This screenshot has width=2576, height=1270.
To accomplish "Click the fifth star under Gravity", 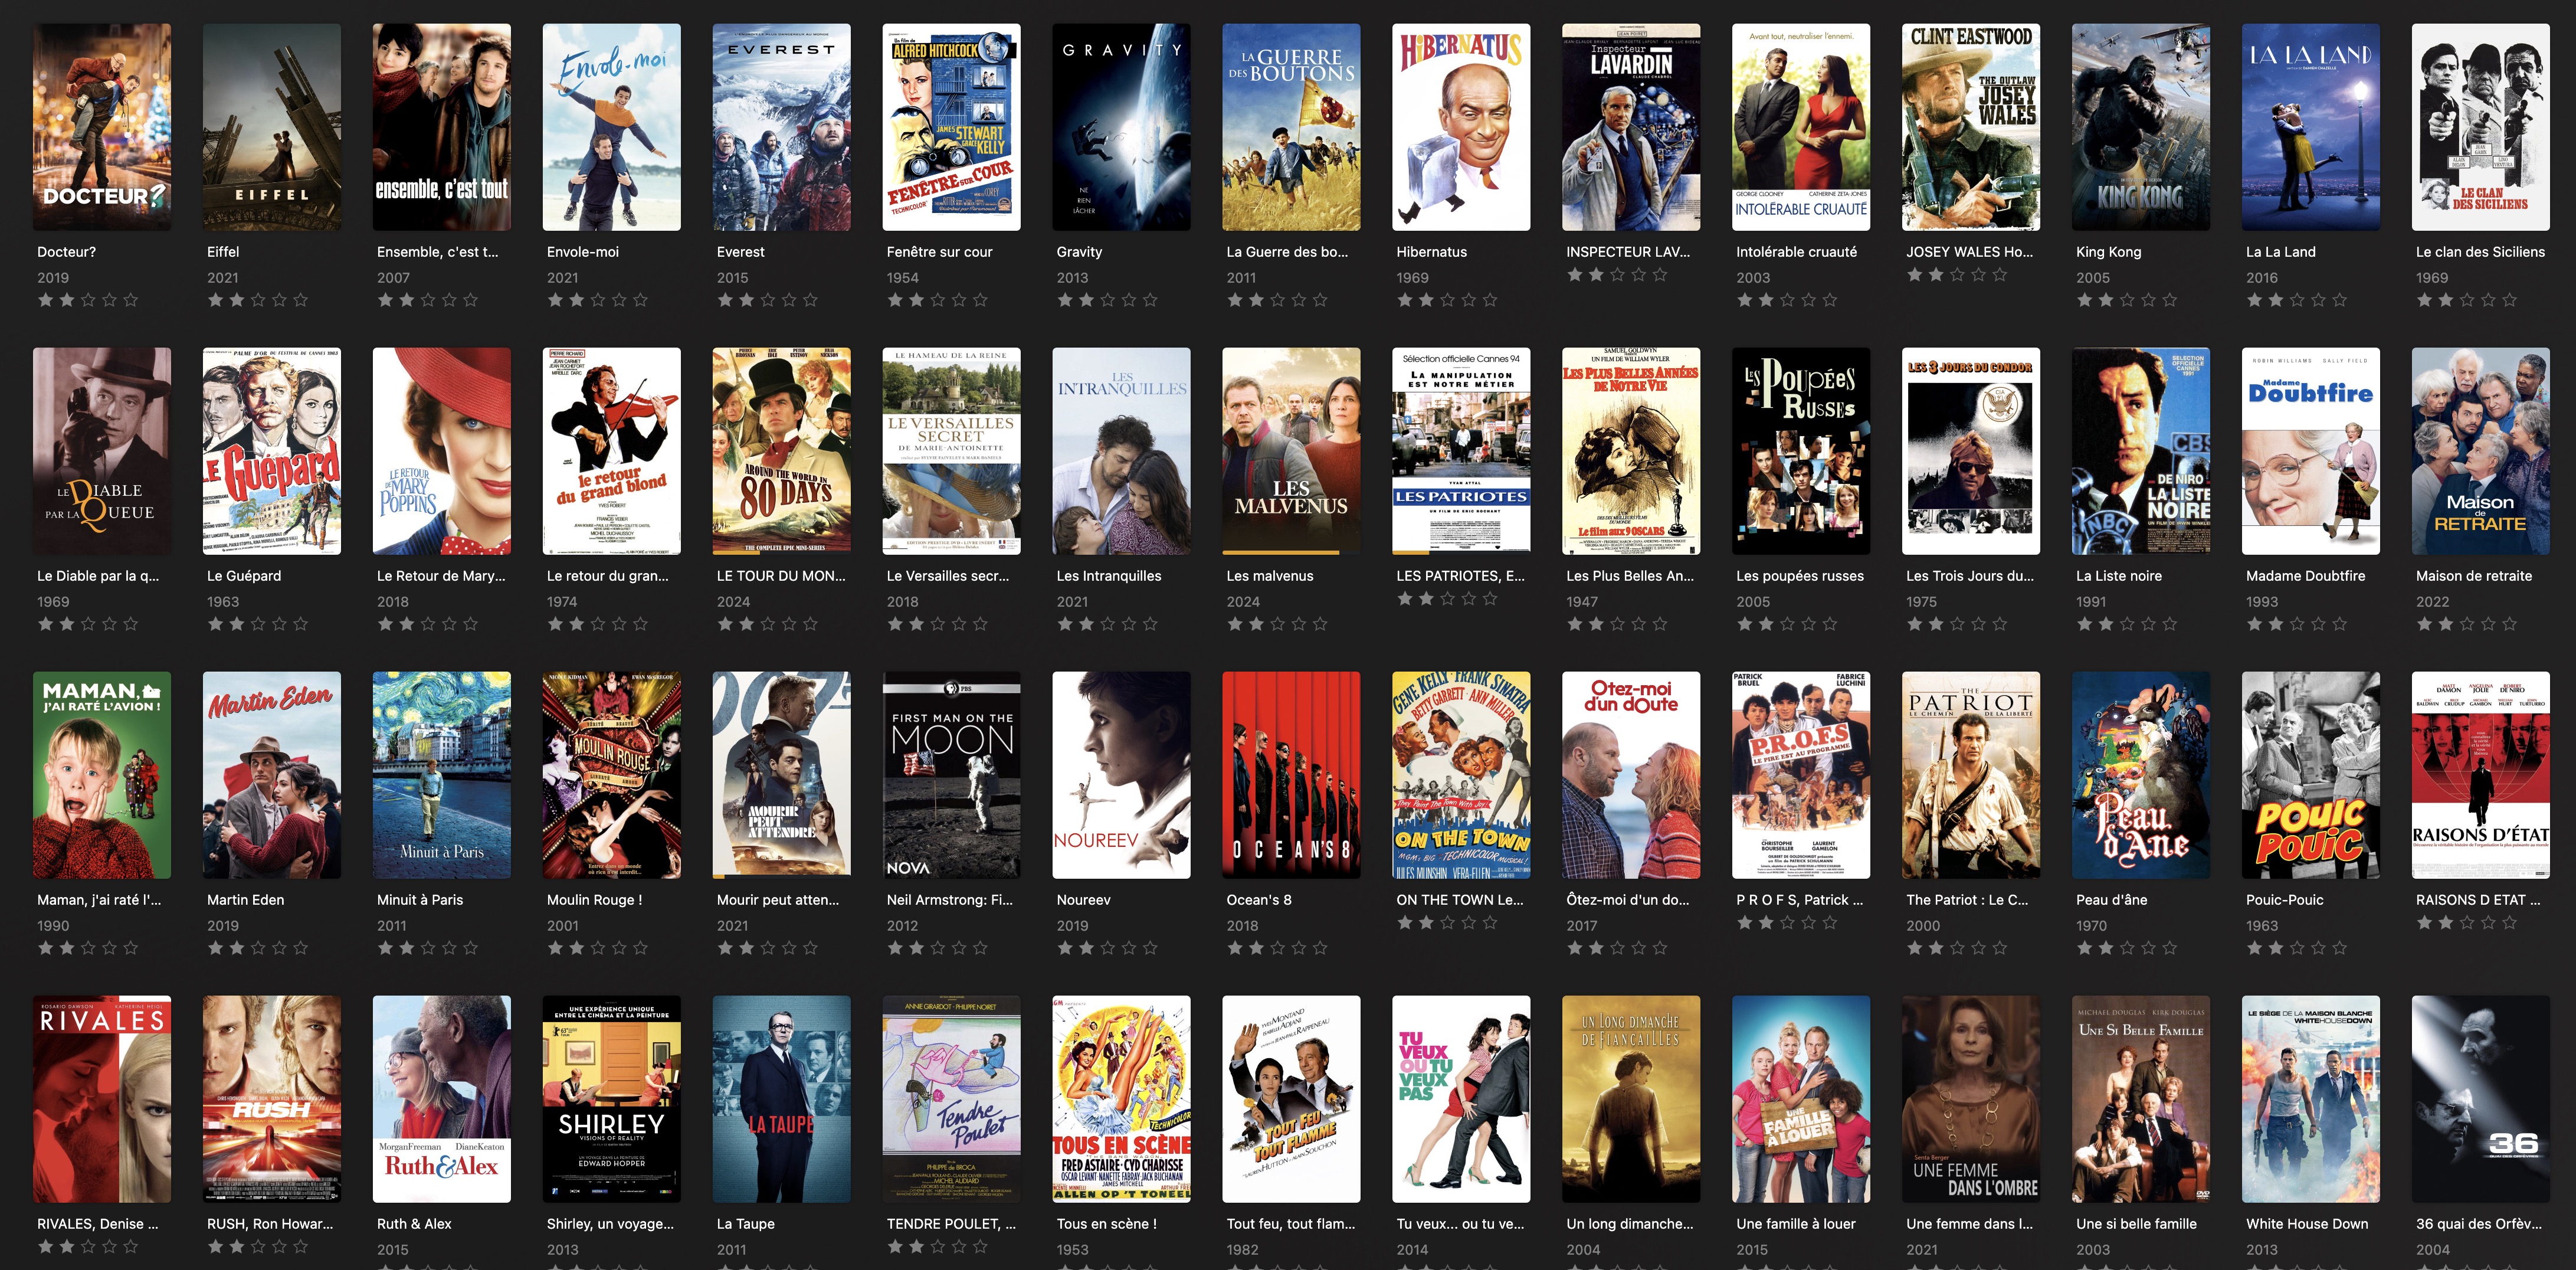I will click(x=1150, y=300).
